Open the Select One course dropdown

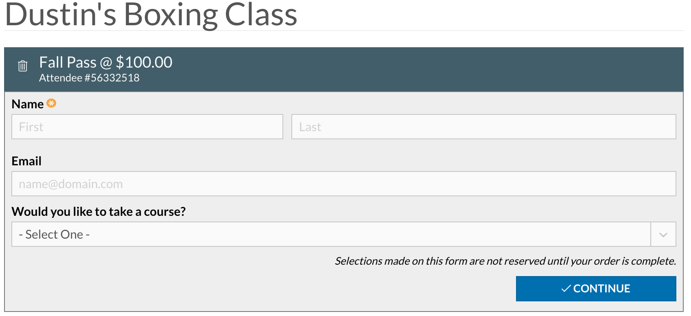[x=344, y=234]
